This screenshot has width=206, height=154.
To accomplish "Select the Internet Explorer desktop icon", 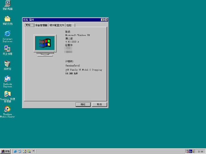I will 8,36.
